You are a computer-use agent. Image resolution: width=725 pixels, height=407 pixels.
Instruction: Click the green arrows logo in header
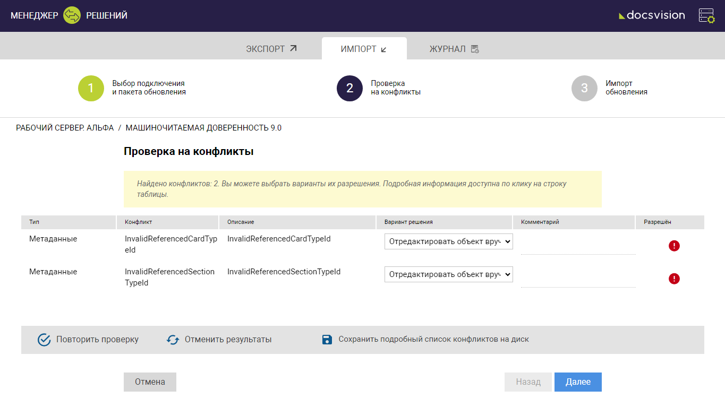pyautogui.click(x=72, y=15)
